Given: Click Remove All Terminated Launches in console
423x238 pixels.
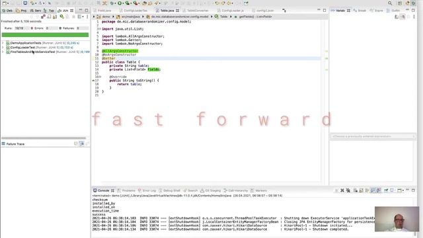Looking at the screenshot, I should coord(348,190).
